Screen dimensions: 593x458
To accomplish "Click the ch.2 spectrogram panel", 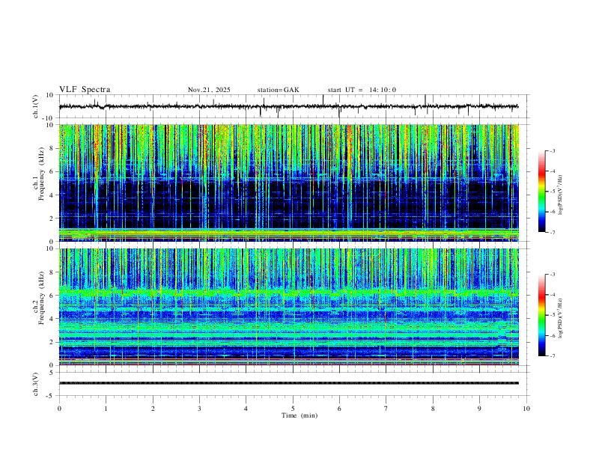I will tap(288, 307).
